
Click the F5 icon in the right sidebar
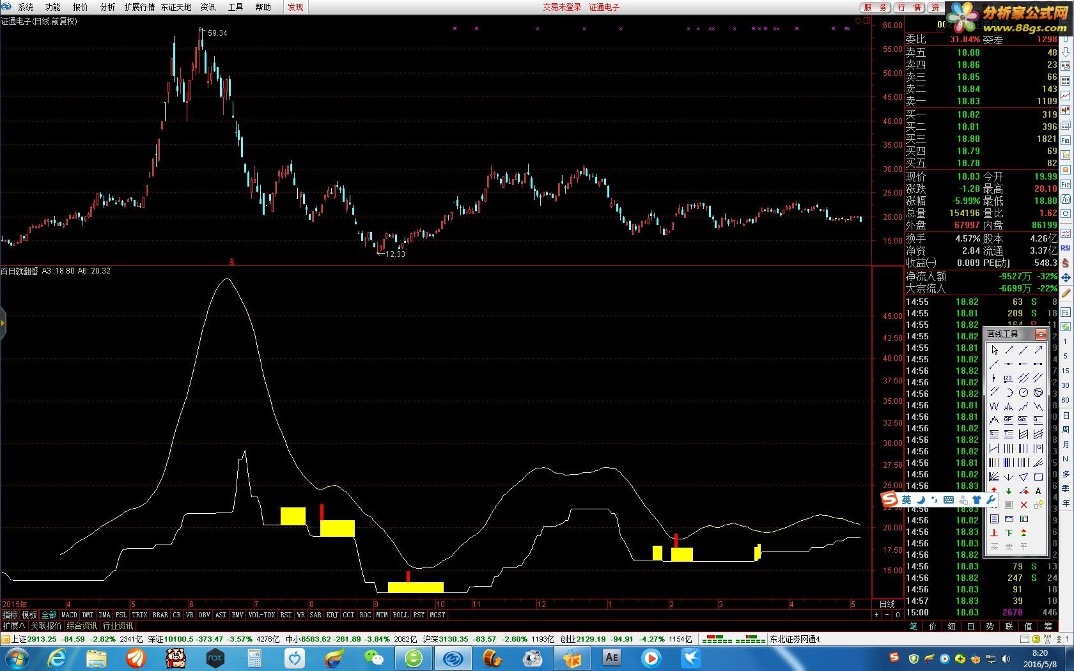pos(1066,312)
